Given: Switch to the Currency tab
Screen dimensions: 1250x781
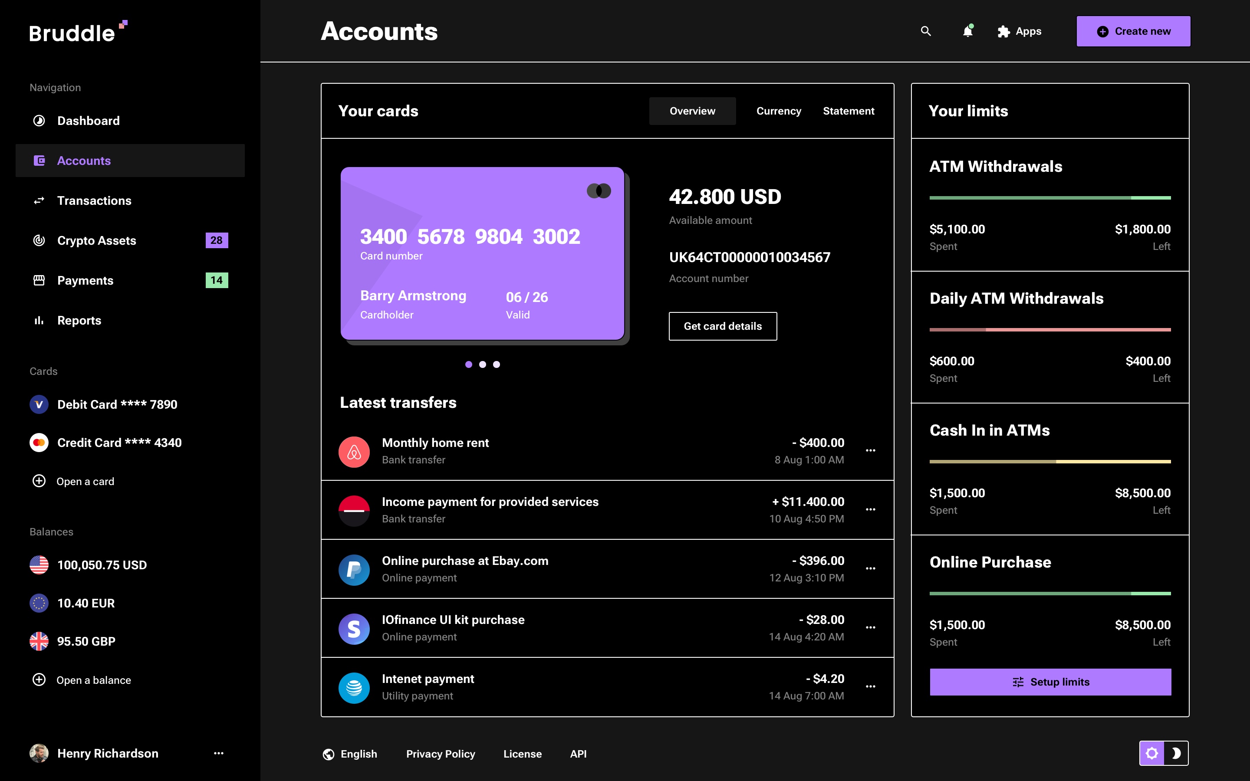Looking at the screenshot, I should click(x=778, y=111).
